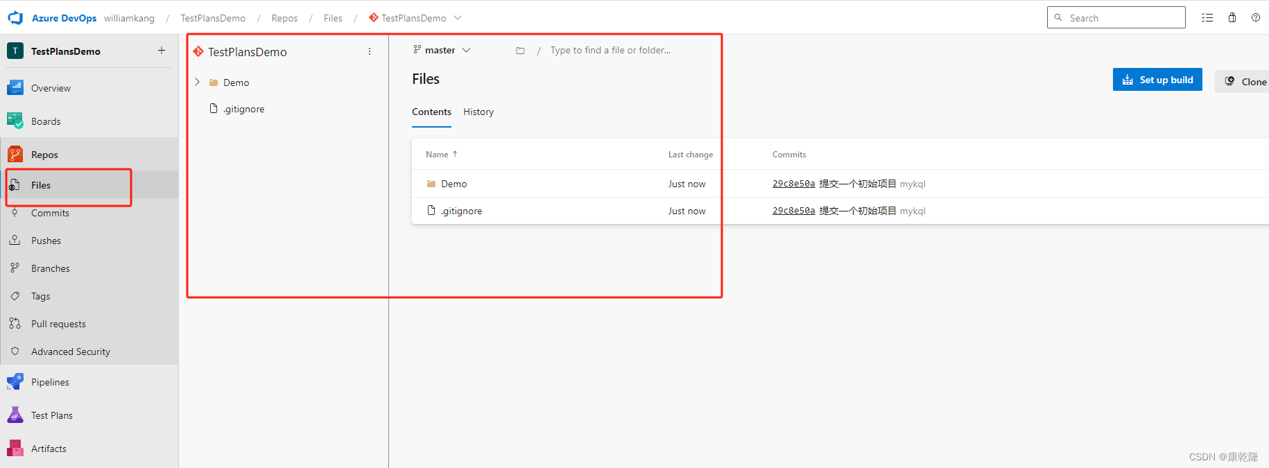Click 'Just now' in the Demo row

point(687,184)
